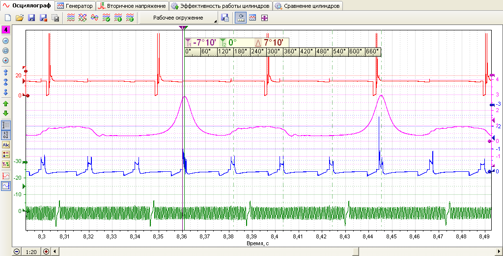Click the 180° mark on angle ruler

tap(240, 51)
